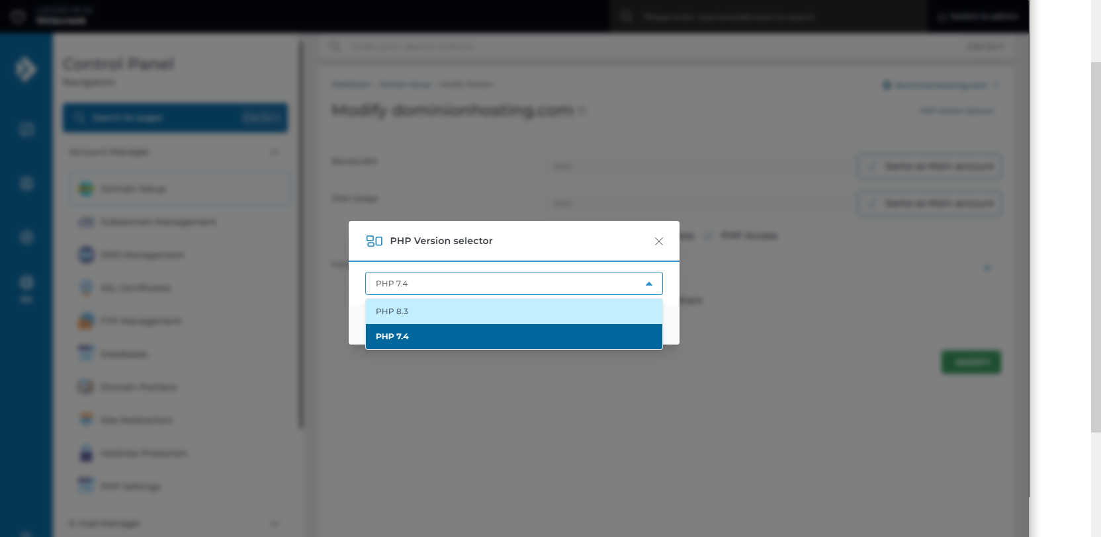Toggle the PHP Access checkbox
This screenshot has height=537, width=1101.
point(708,236)
